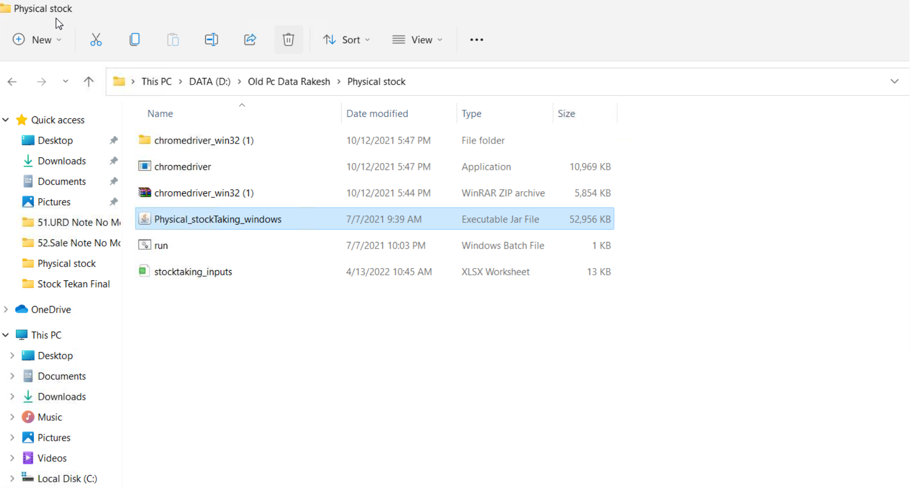
Task: Sort by the Date modified column header
Action: click(x=377, y=113)
